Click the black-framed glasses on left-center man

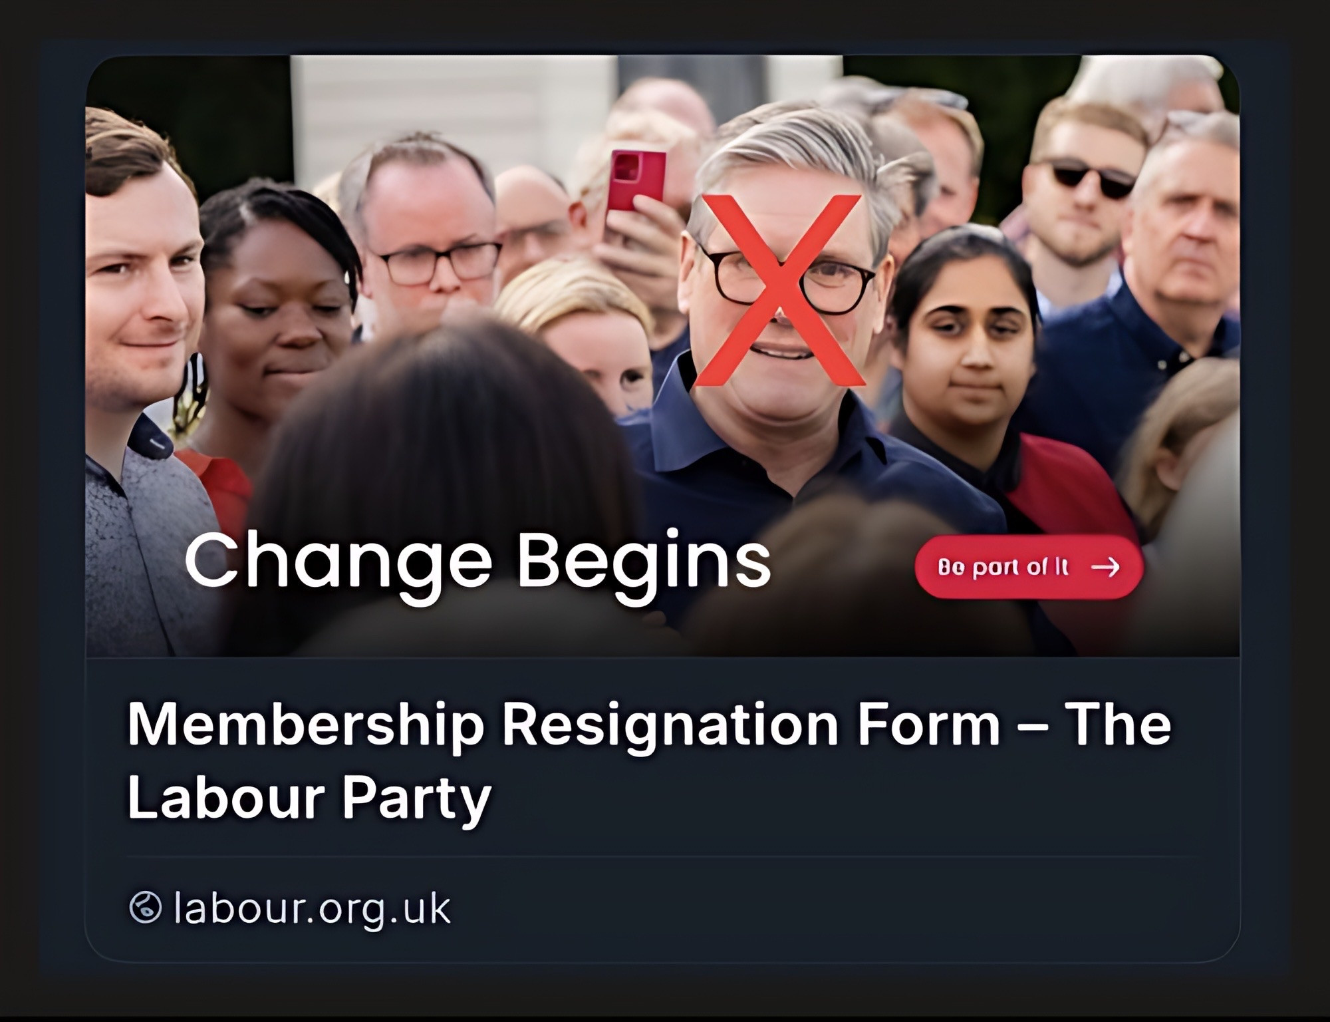coord(437,262)
